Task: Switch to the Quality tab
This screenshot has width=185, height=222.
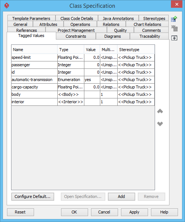Action: click(x=120, y=30)
